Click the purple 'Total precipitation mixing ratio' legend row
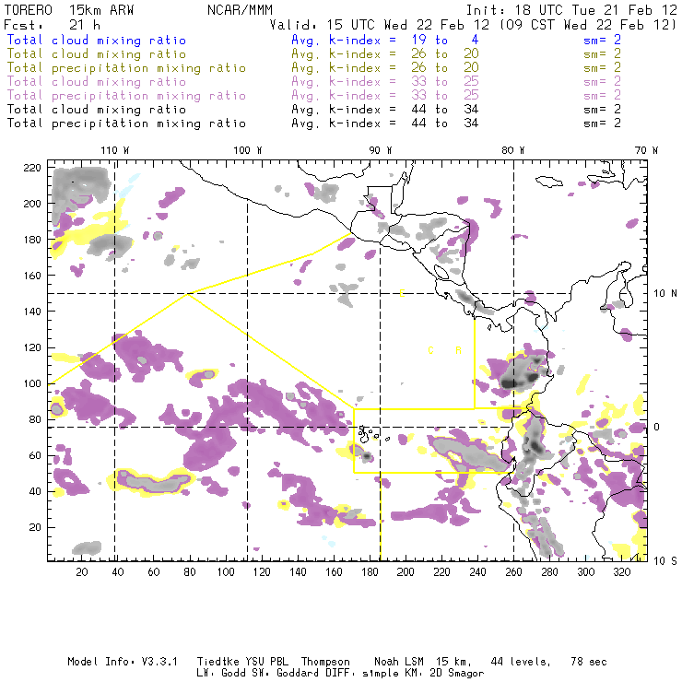The width and height of the screenshot is (682, 682). click(126, 96)
